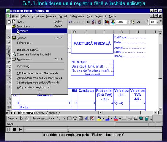
Task: Choose Examinare înaintea imprimării
Action: (x=39, y=54)
